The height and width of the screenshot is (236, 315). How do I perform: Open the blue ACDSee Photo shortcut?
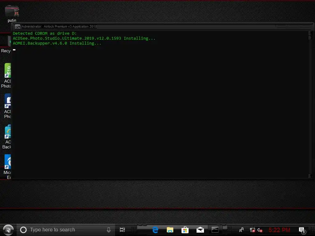[7, 106]
